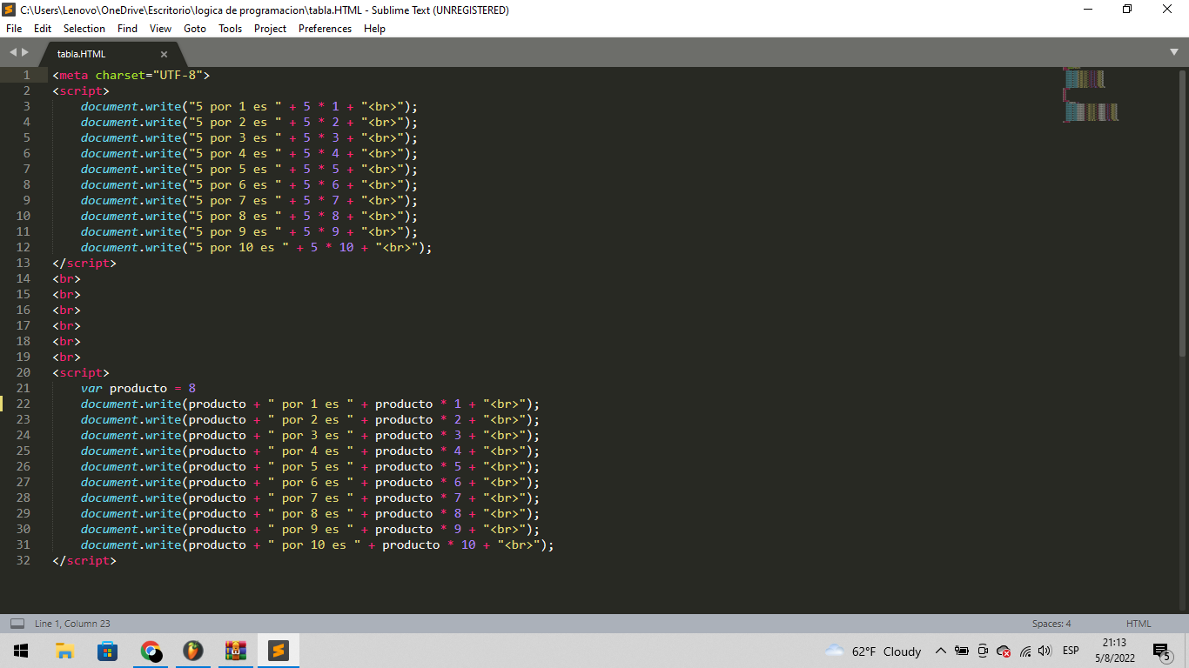Click Sublime Text taskbar icon

278,651
